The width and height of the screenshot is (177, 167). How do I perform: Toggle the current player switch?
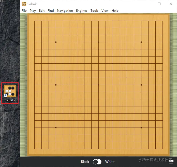(x=97, y=162)
